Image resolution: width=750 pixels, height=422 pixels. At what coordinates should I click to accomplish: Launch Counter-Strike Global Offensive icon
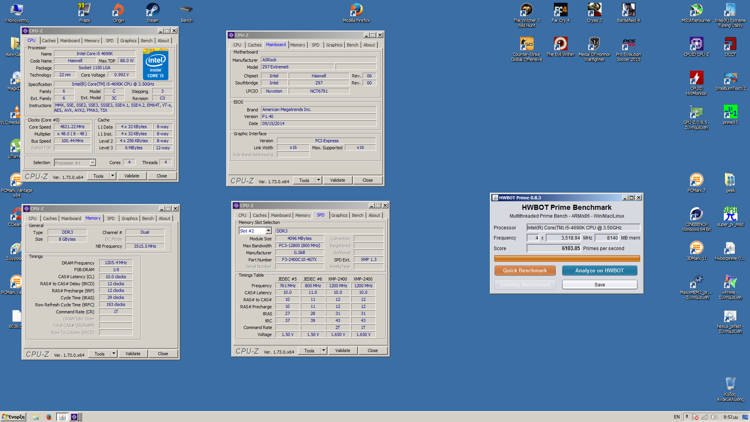[527, 49]
